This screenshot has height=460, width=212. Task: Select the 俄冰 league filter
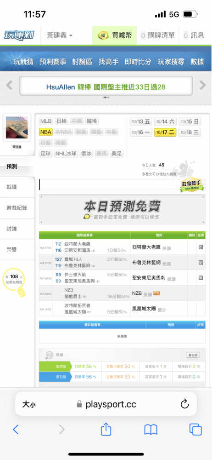click(87, 154)
